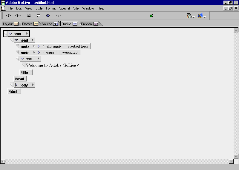
Task: Expand attributes of the generator meta tag
Action: click(39, 53)
